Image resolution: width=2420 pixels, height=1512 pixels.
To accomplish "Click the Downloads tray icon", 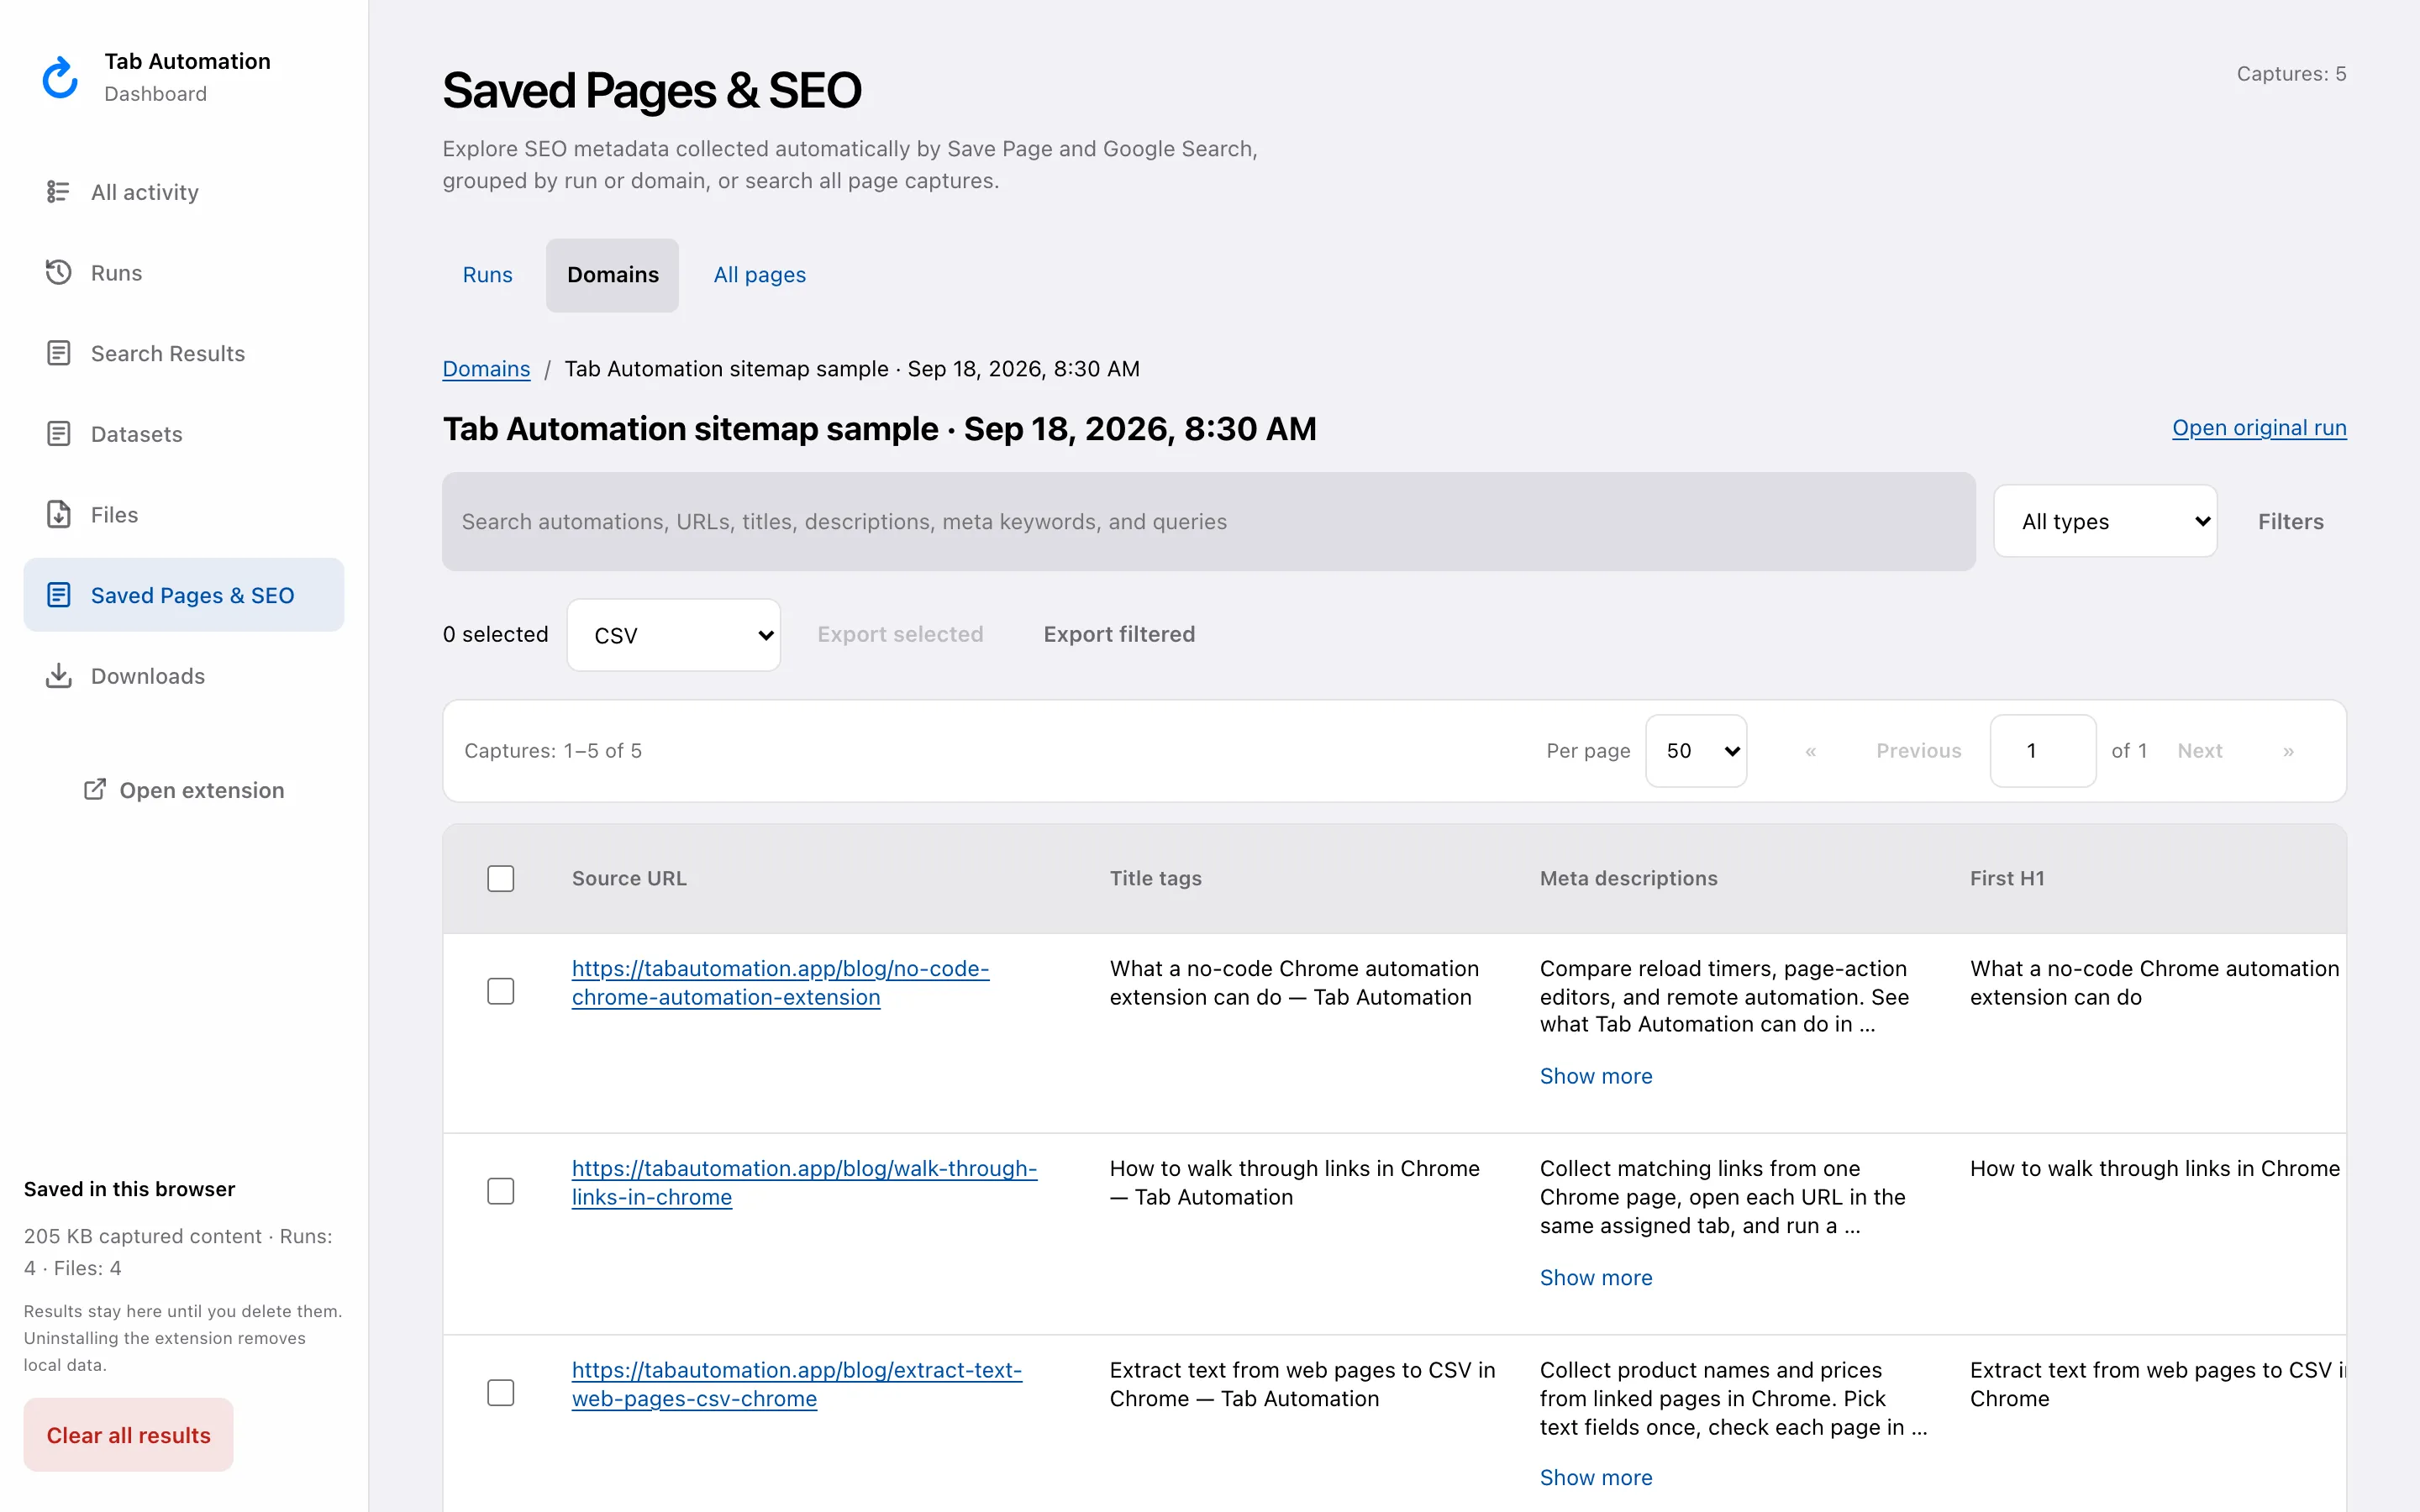I will click(x=58, y=676).
